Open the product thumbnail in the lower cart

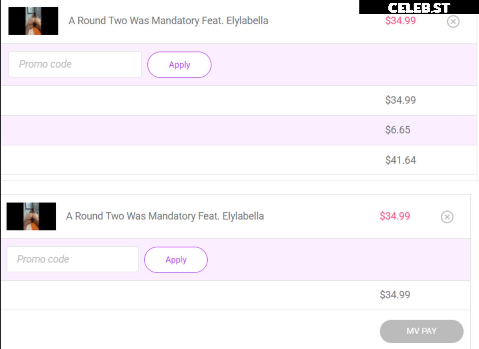click(x=31, y=216)
